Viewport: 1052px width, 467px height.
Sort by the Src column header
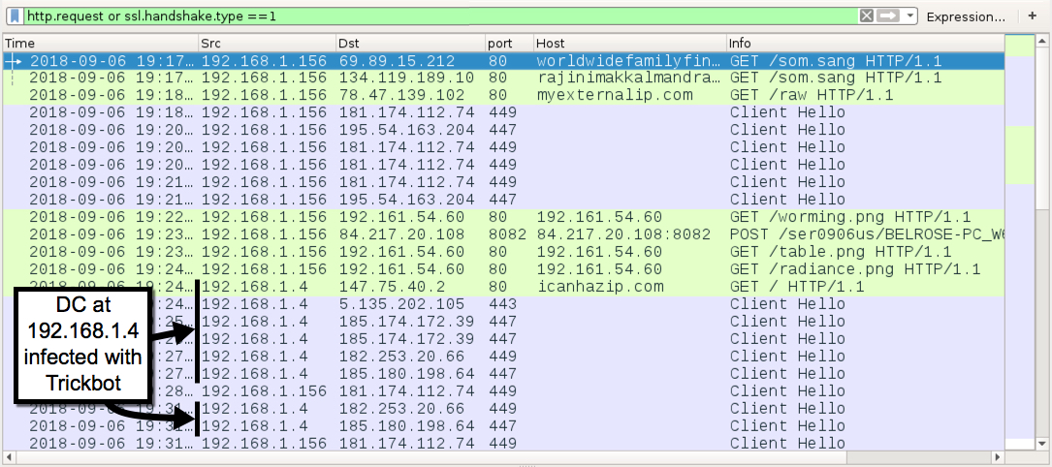(267, 43)
